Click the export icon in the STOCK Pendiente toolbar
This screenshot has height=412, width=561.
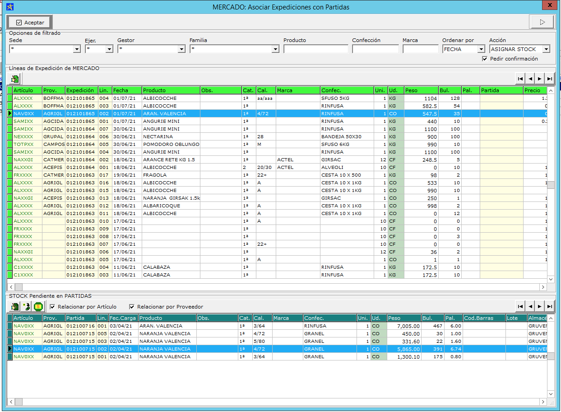pyautogui.click(x=15, y=307)
